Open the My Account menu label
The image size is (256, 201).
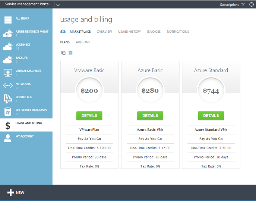25,136
